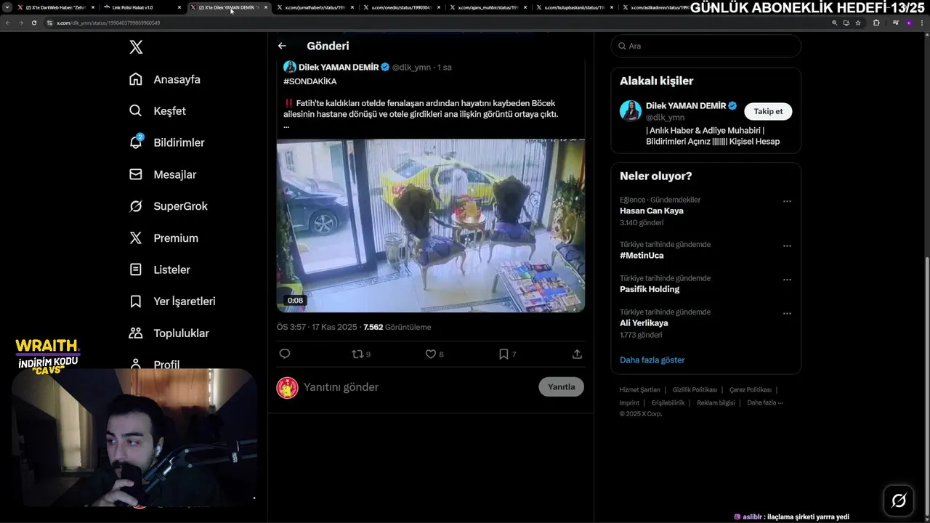This screenshot has width=930, height=523.
Task: Open the browser extensions puzzle icon
Action: click(876, 23)
